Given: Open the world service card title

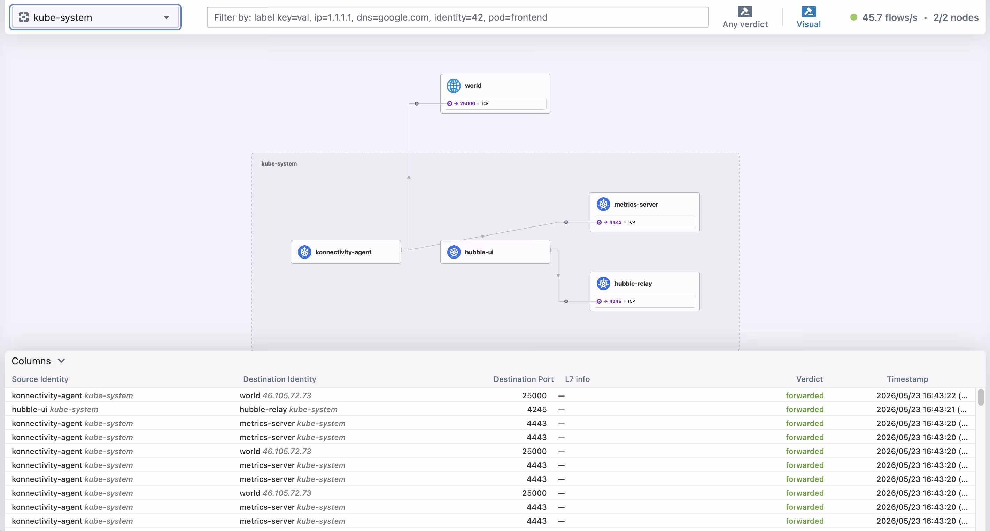Looking at the screenshot, I should (x=473, y=86).
